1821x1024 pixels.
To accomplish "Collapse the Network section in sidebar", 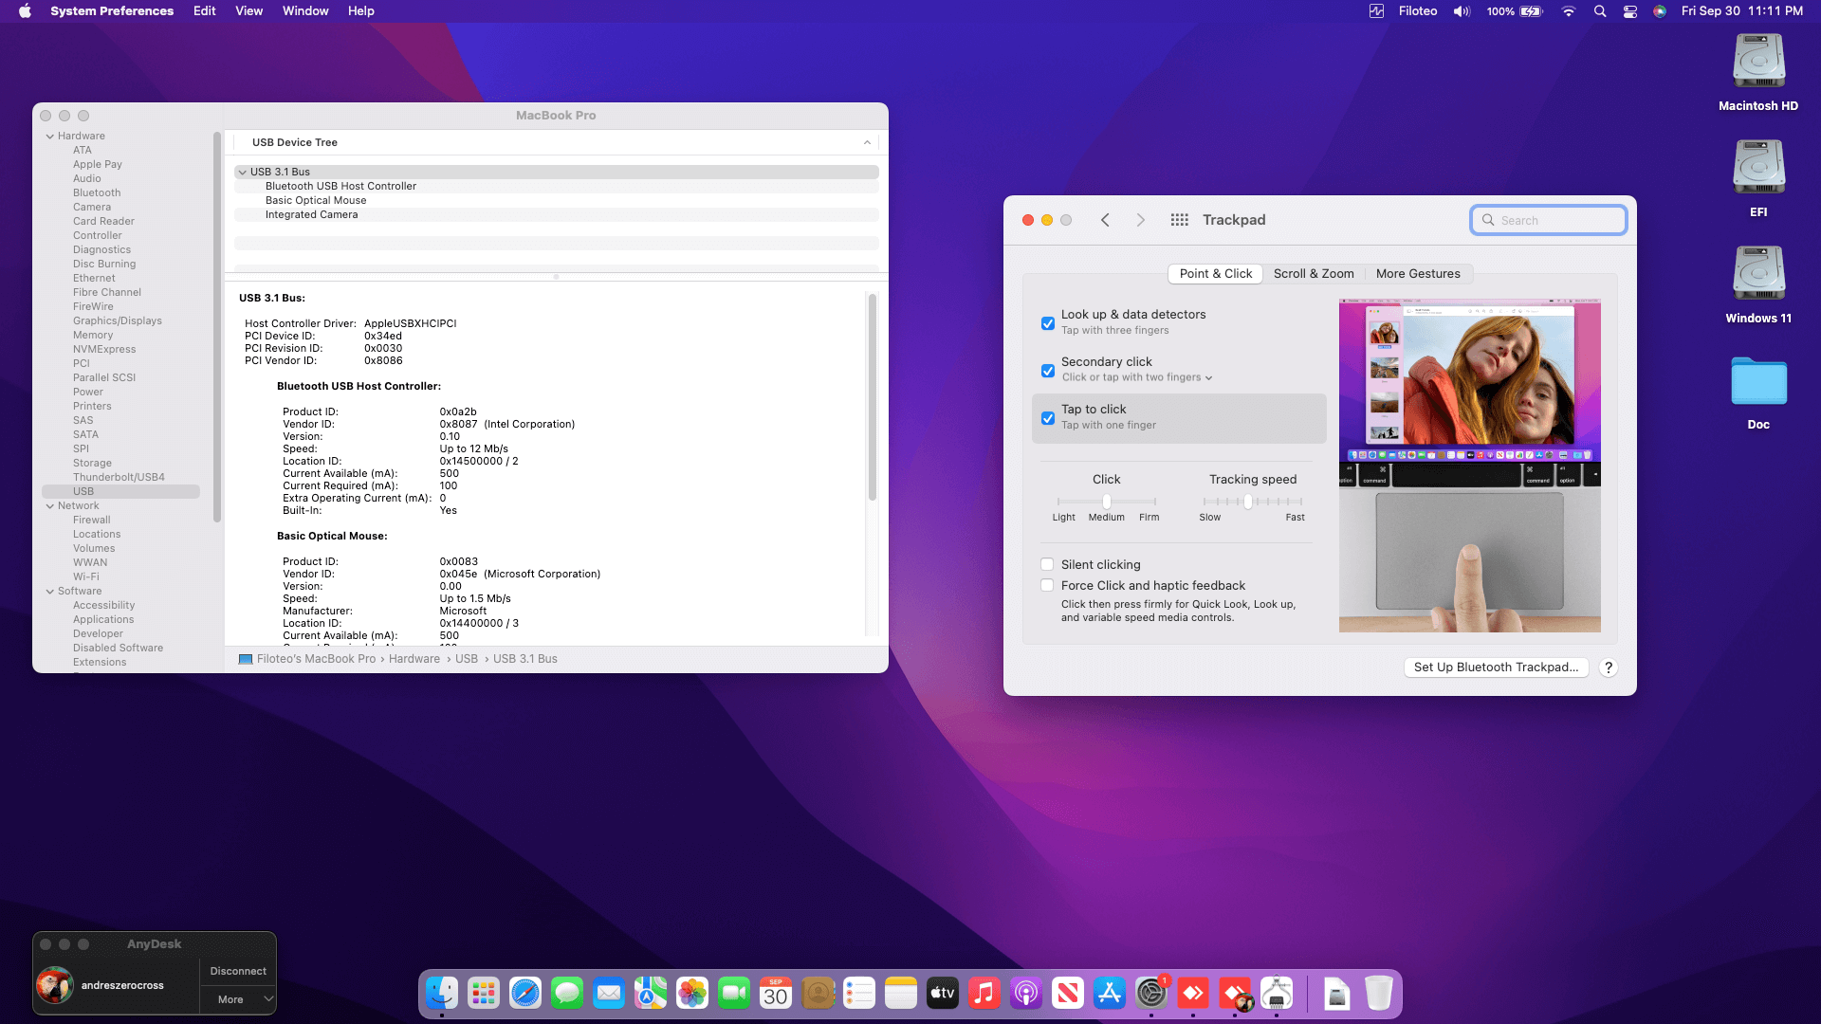I will click(x=50, y=506).
